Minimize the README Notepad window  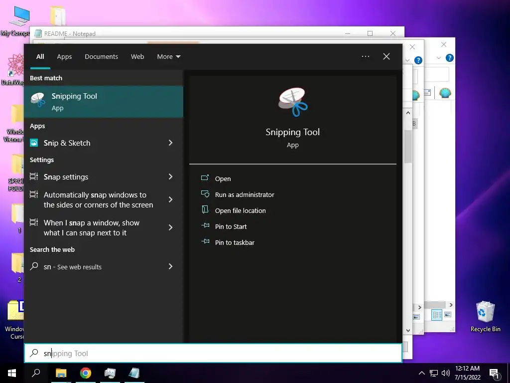tap(347, 33)
